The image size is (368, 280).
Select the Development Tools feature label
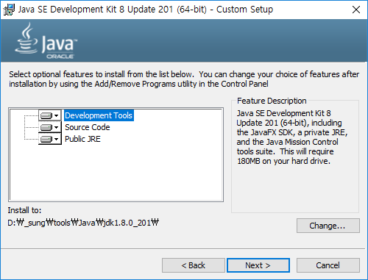(99, 115)
